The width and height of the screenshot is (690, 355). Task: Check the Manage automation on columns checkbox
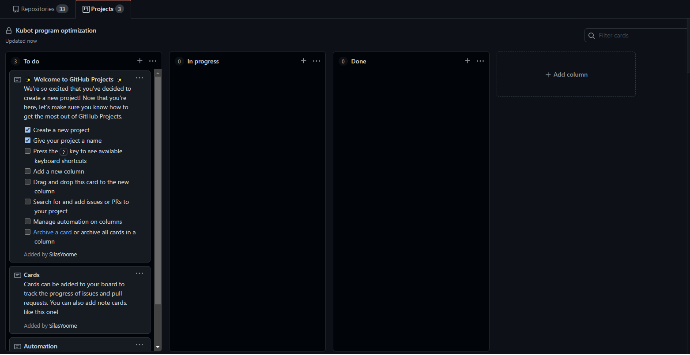[27, 222]
